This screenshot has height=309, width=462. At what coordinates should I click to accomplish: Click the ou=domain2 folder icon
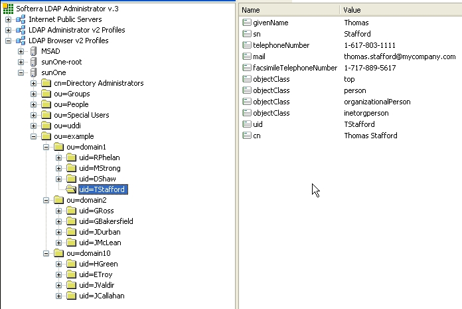[58, 200]
